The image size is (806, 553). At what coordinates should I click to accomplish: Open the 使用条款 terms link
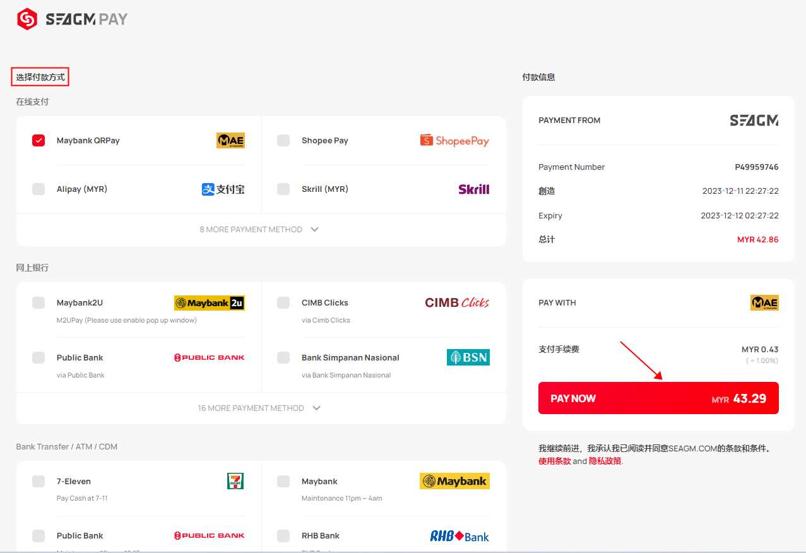(x=554, y=461)
